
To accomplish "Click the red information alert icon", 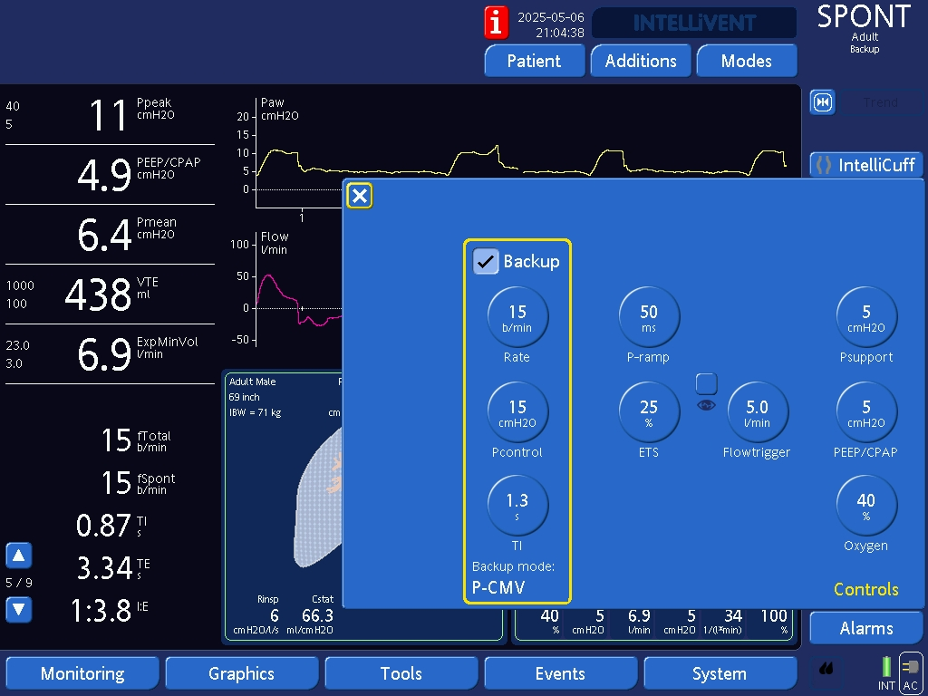I will click(x=497, y=22).
